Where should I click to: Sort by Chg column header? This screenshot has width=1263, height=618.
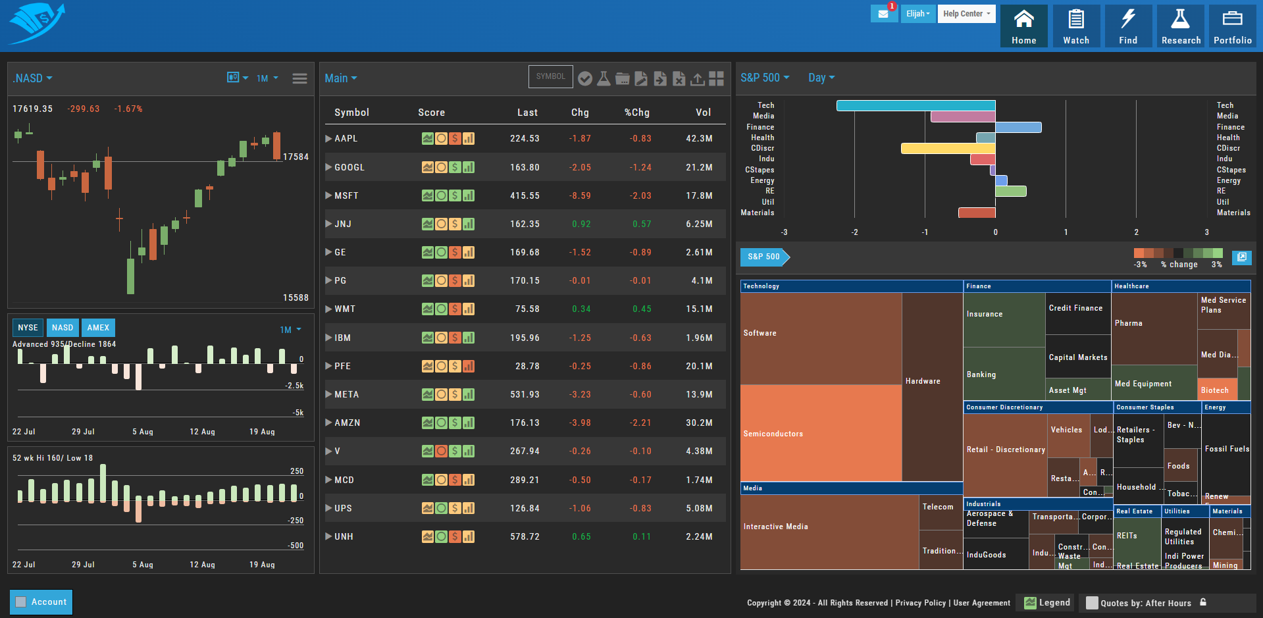pos(580,113)
